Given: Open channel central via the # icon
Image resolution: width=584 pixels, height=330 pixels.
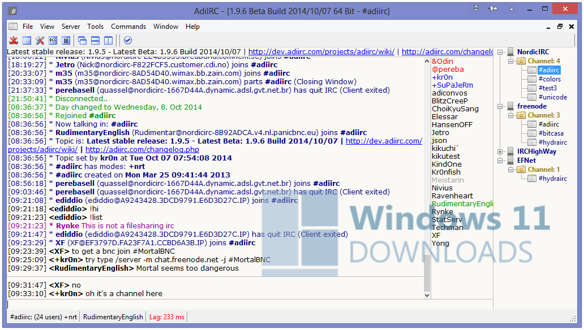Looking at the screenshot, I should [65, 40].
